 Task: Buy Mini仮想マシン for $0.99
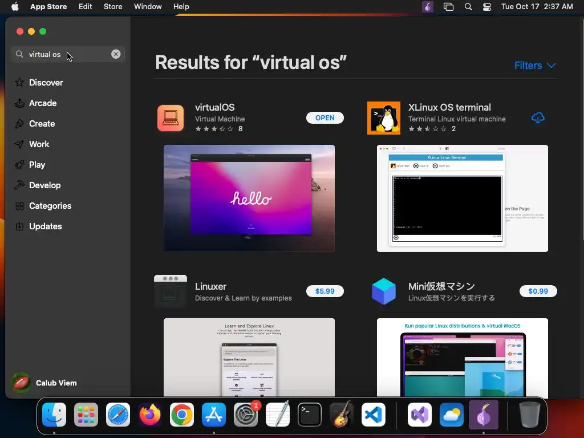538,291
